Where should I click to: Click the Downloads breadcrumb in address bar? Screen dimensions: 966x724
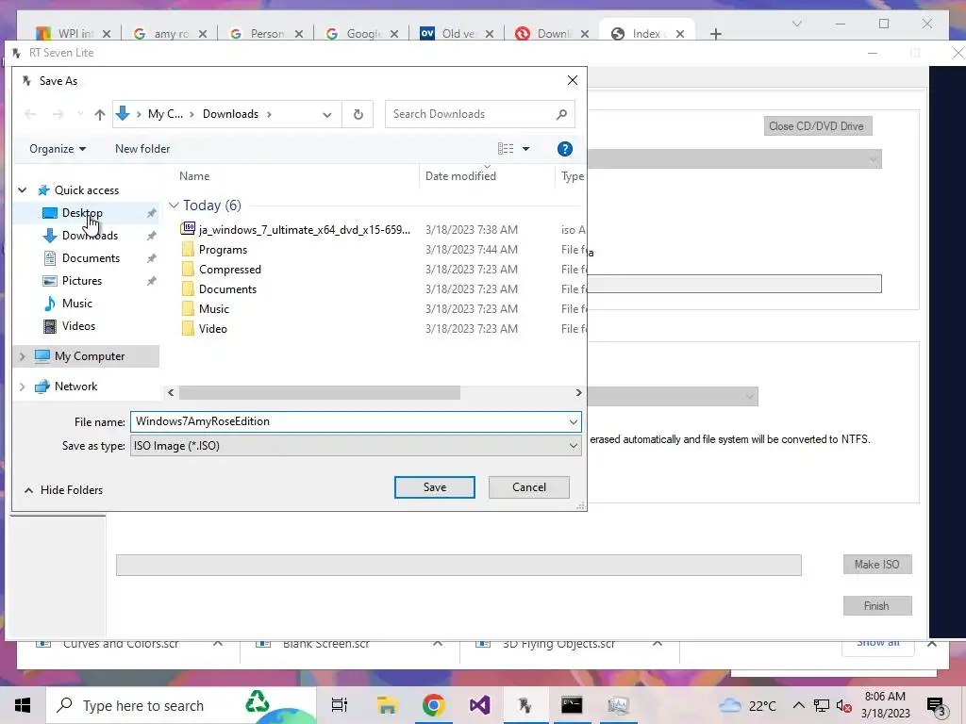(x=230, y=114)
